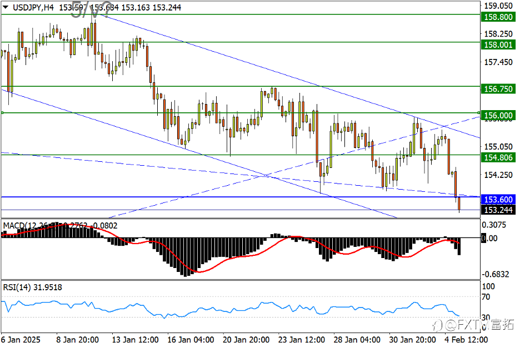
Task: Select the left handle of the 156.000 line
Action: (2, 113)
